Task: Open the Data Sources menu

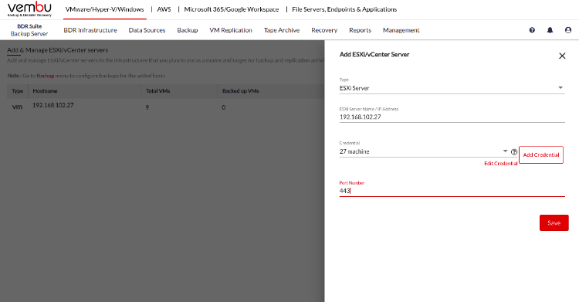Action: (x=147, y=30)
